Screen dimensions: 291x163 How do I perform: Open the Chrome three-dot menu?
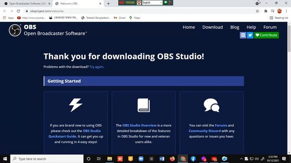pos(286,11)
